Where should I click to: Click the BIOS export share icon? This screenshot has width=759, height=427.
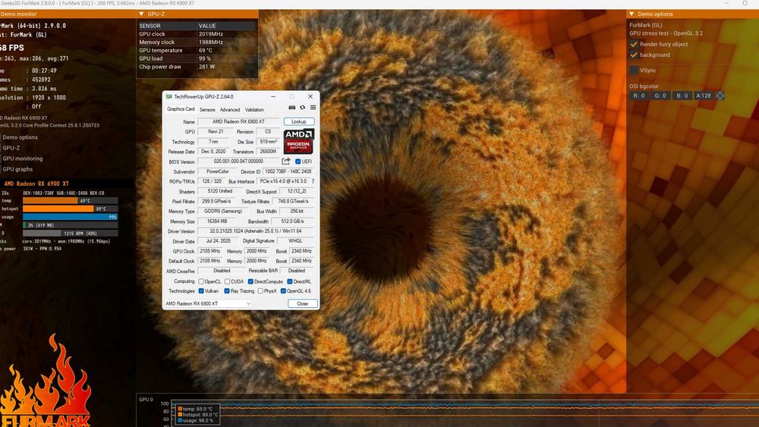[x=286, y=162]
